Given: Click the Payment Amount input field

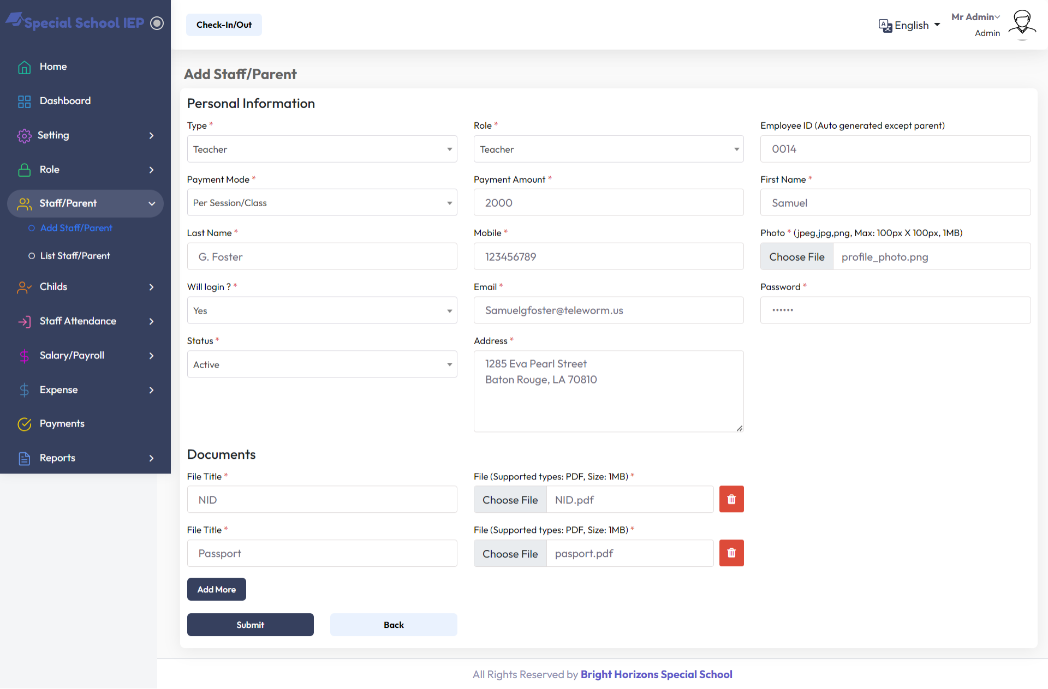Looking at the screenshot, I should tap(608, 203).
